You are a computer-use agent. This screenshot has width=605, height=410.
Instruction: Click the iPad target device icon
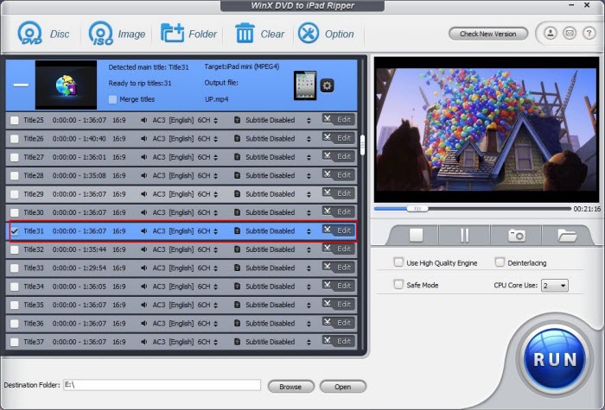tap(305, 85)
